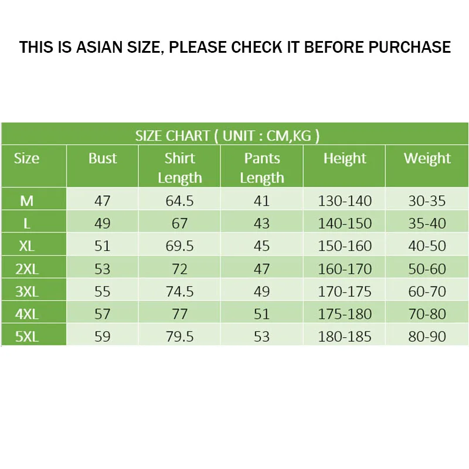Click the Weight column header
Viewport: 469px width, 469px height.
click(427, 159)
